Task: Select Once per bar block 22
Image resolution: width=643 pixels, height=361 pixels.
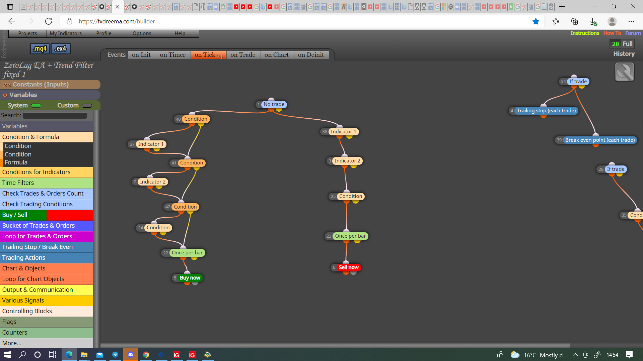Action: pos(187,253)
